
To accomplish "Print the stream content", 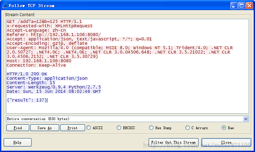I will (x=72, y=128).
